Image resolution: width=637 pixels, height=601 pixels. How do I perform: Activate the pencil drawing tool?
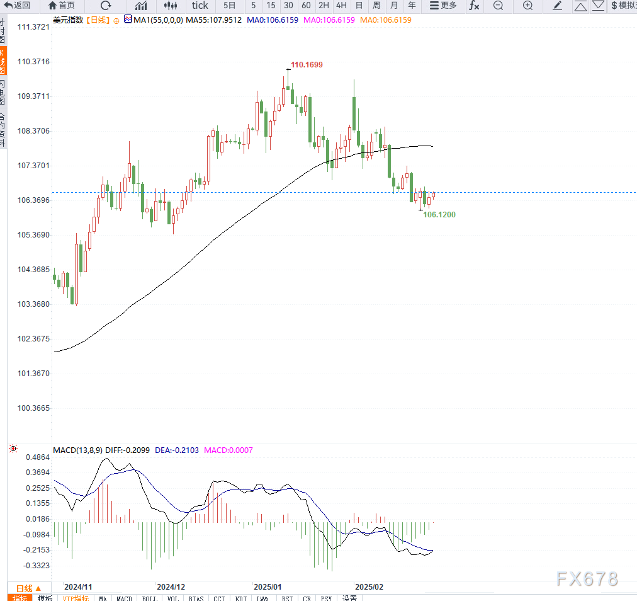(557, 6)
